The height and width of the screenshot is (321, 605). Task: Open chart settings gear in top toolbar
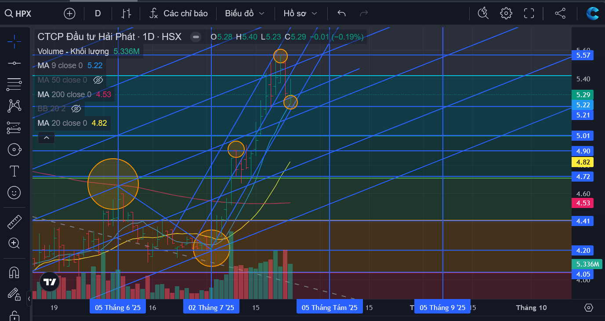tap(506, 13)
